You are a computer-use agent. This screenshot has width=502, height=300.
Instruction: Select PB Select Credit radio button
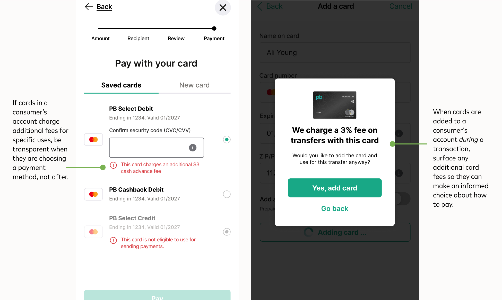(x=227, y=232)
